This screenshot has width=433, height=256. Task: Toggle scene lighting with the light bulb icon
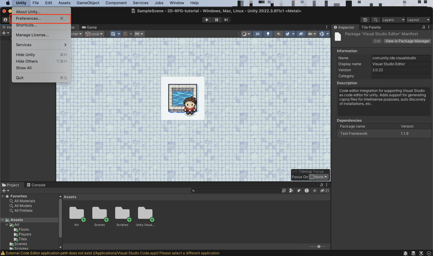pos(268,34)
